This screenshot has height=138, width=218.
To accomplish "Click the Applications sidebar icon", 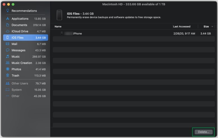I will 8,19.
